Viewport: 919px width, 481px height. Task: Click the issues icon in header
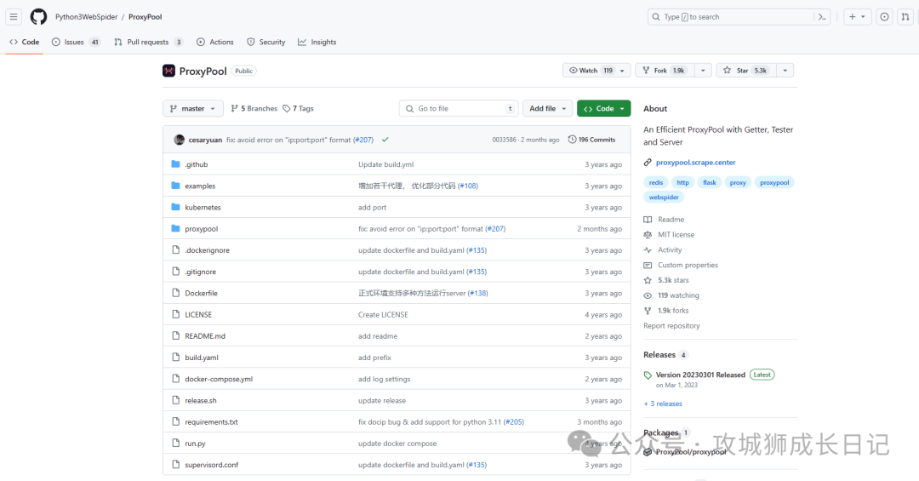click(x=884, y=17)
